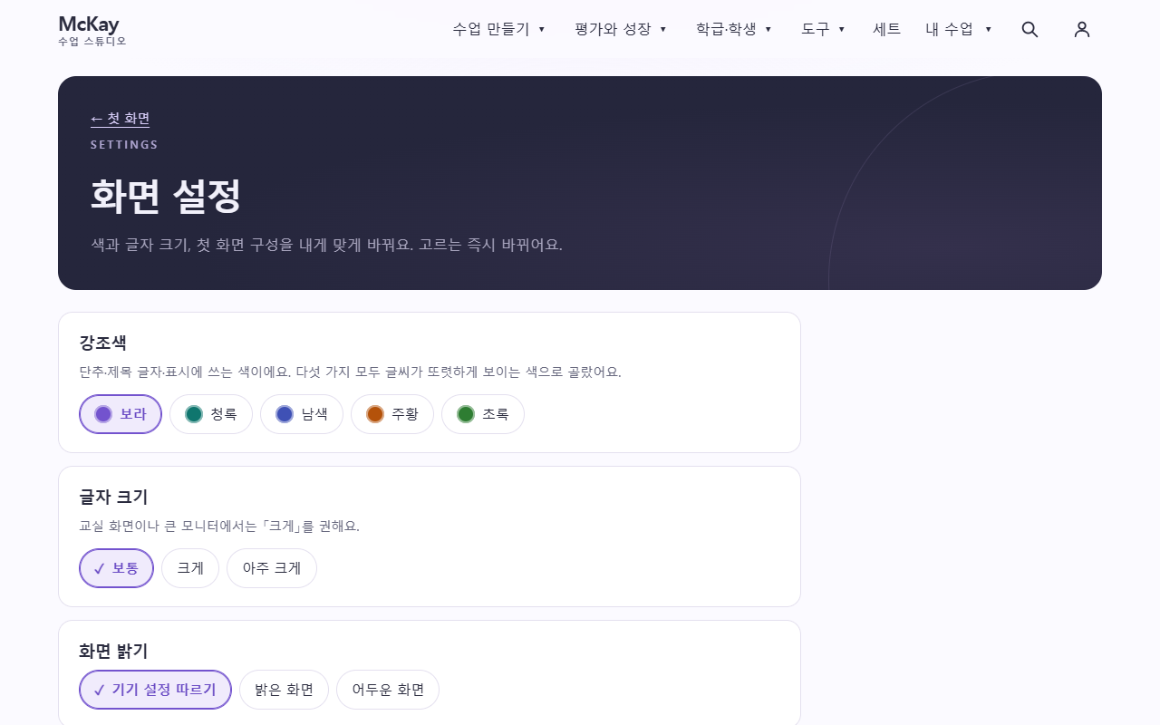Switch to 밝은 화면 mode
This screenshot has height=725, width=1160.
[285, 690]
